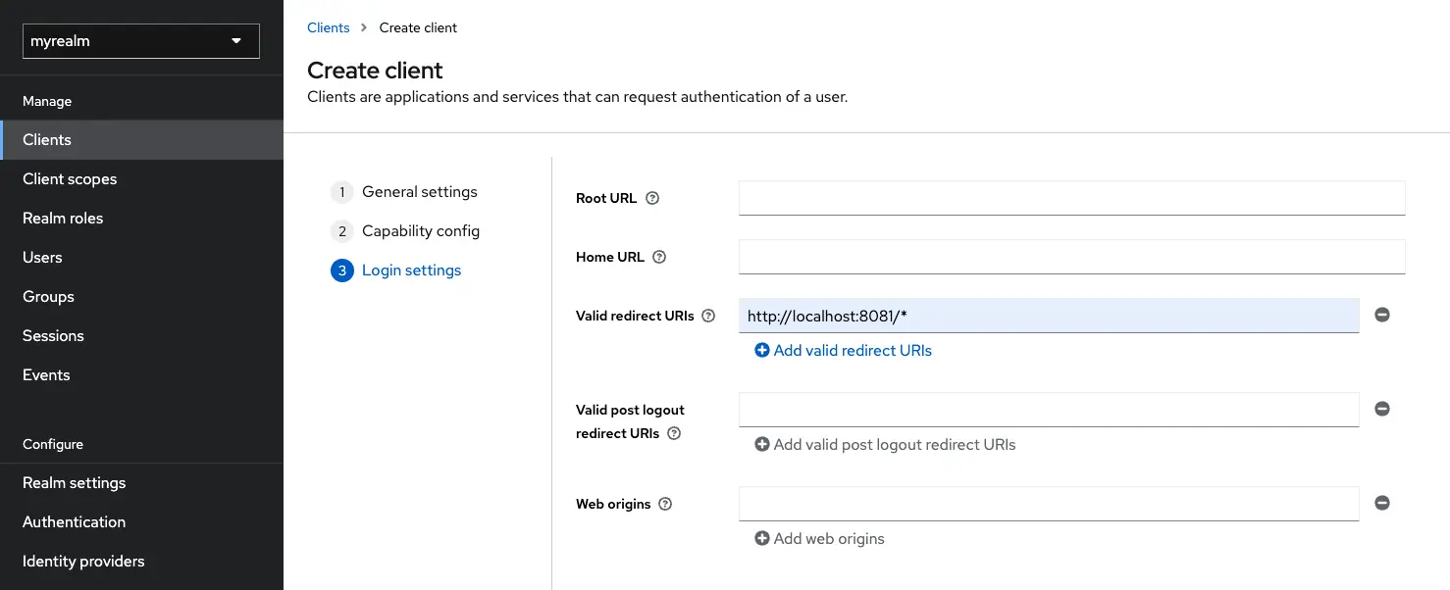
Task: Select Client scopes in the sidebar
Action: pyautogui.click(x=69, y=178)
